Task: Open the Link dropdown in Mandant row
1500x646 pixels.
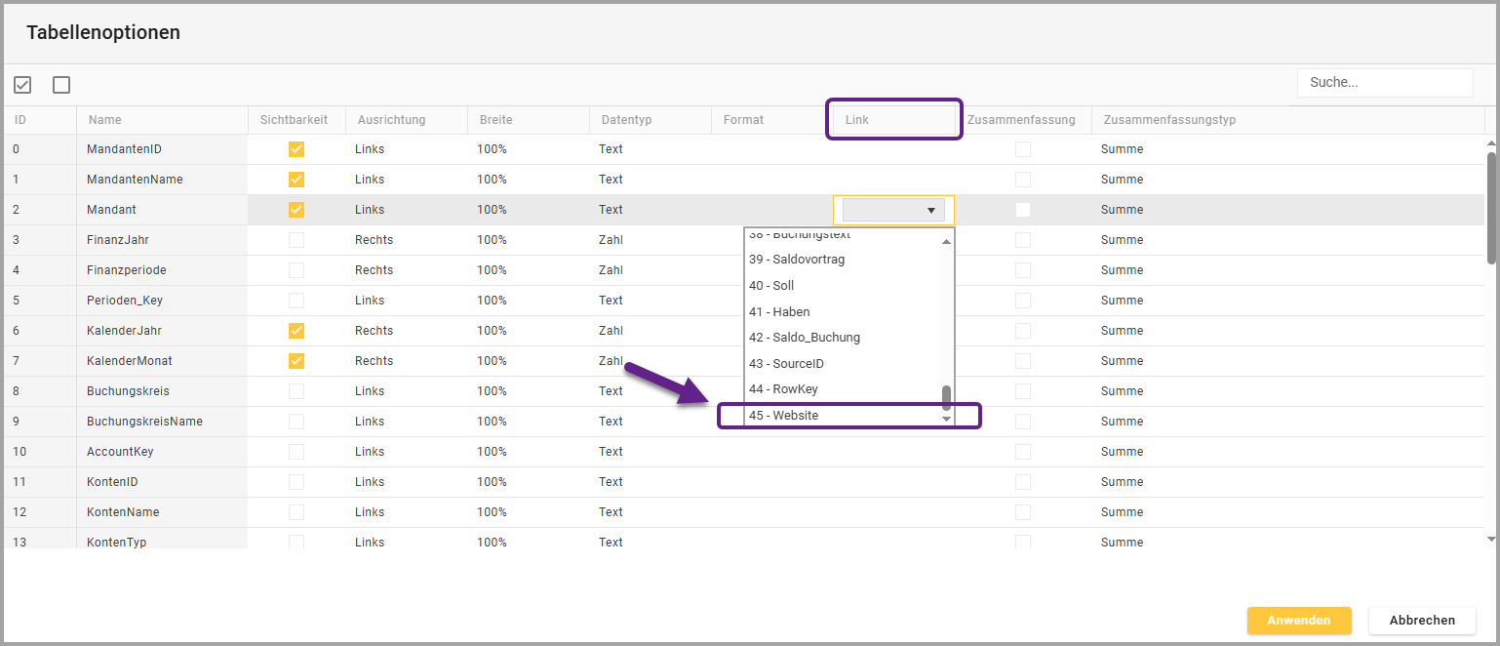Action: click(893, 210)
